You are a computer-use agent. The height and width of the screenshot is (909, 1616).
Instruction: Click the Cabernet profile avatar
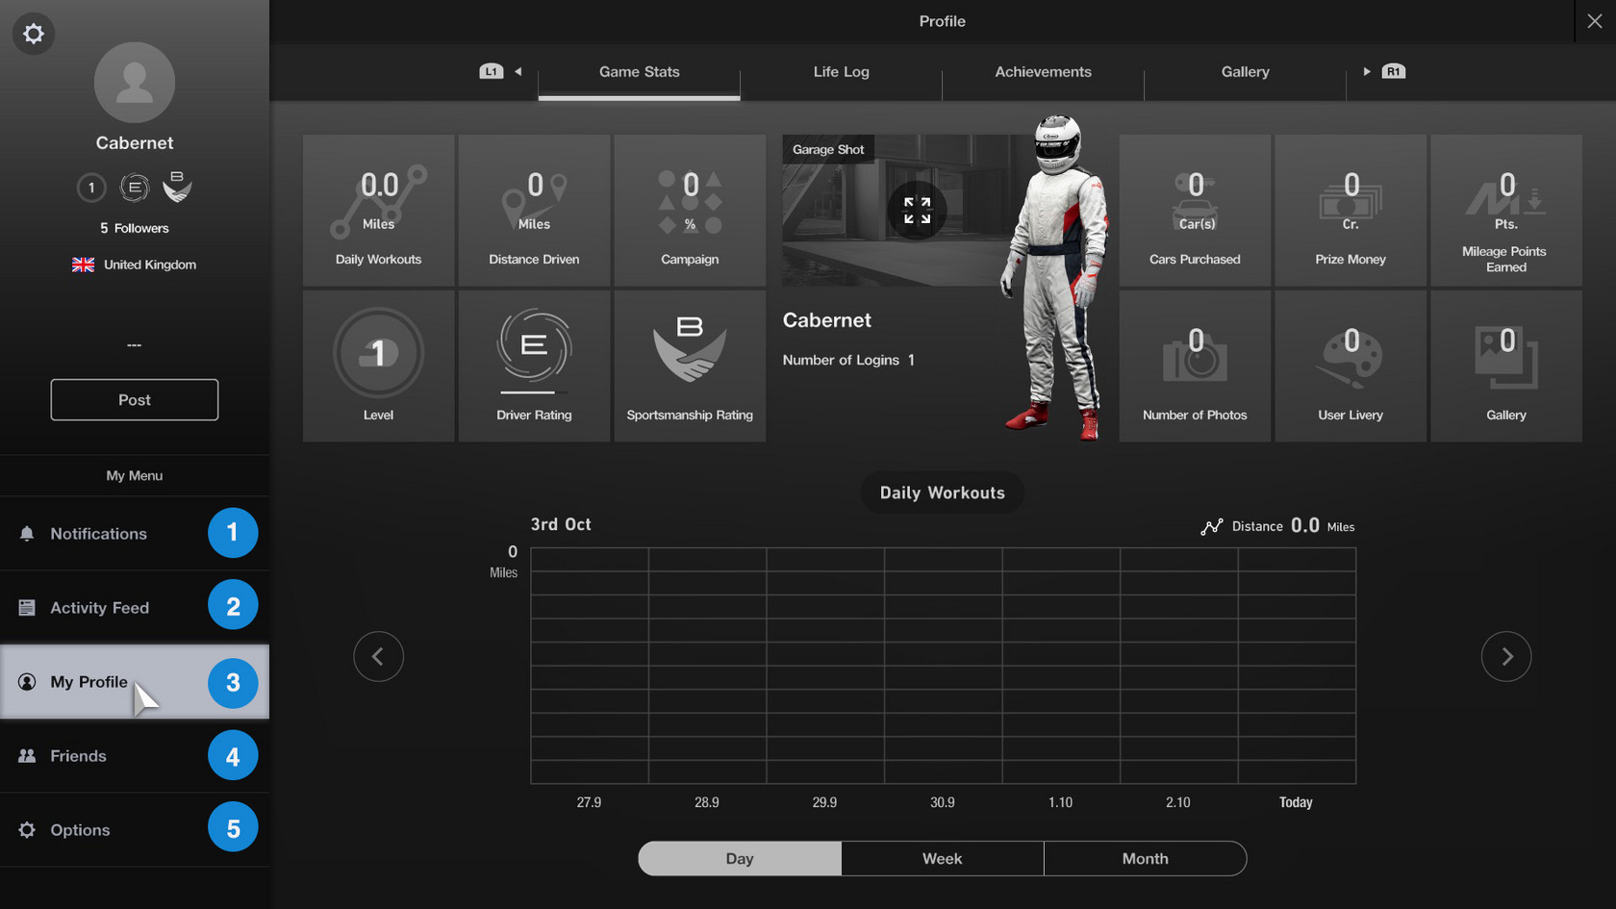[134, 83]
